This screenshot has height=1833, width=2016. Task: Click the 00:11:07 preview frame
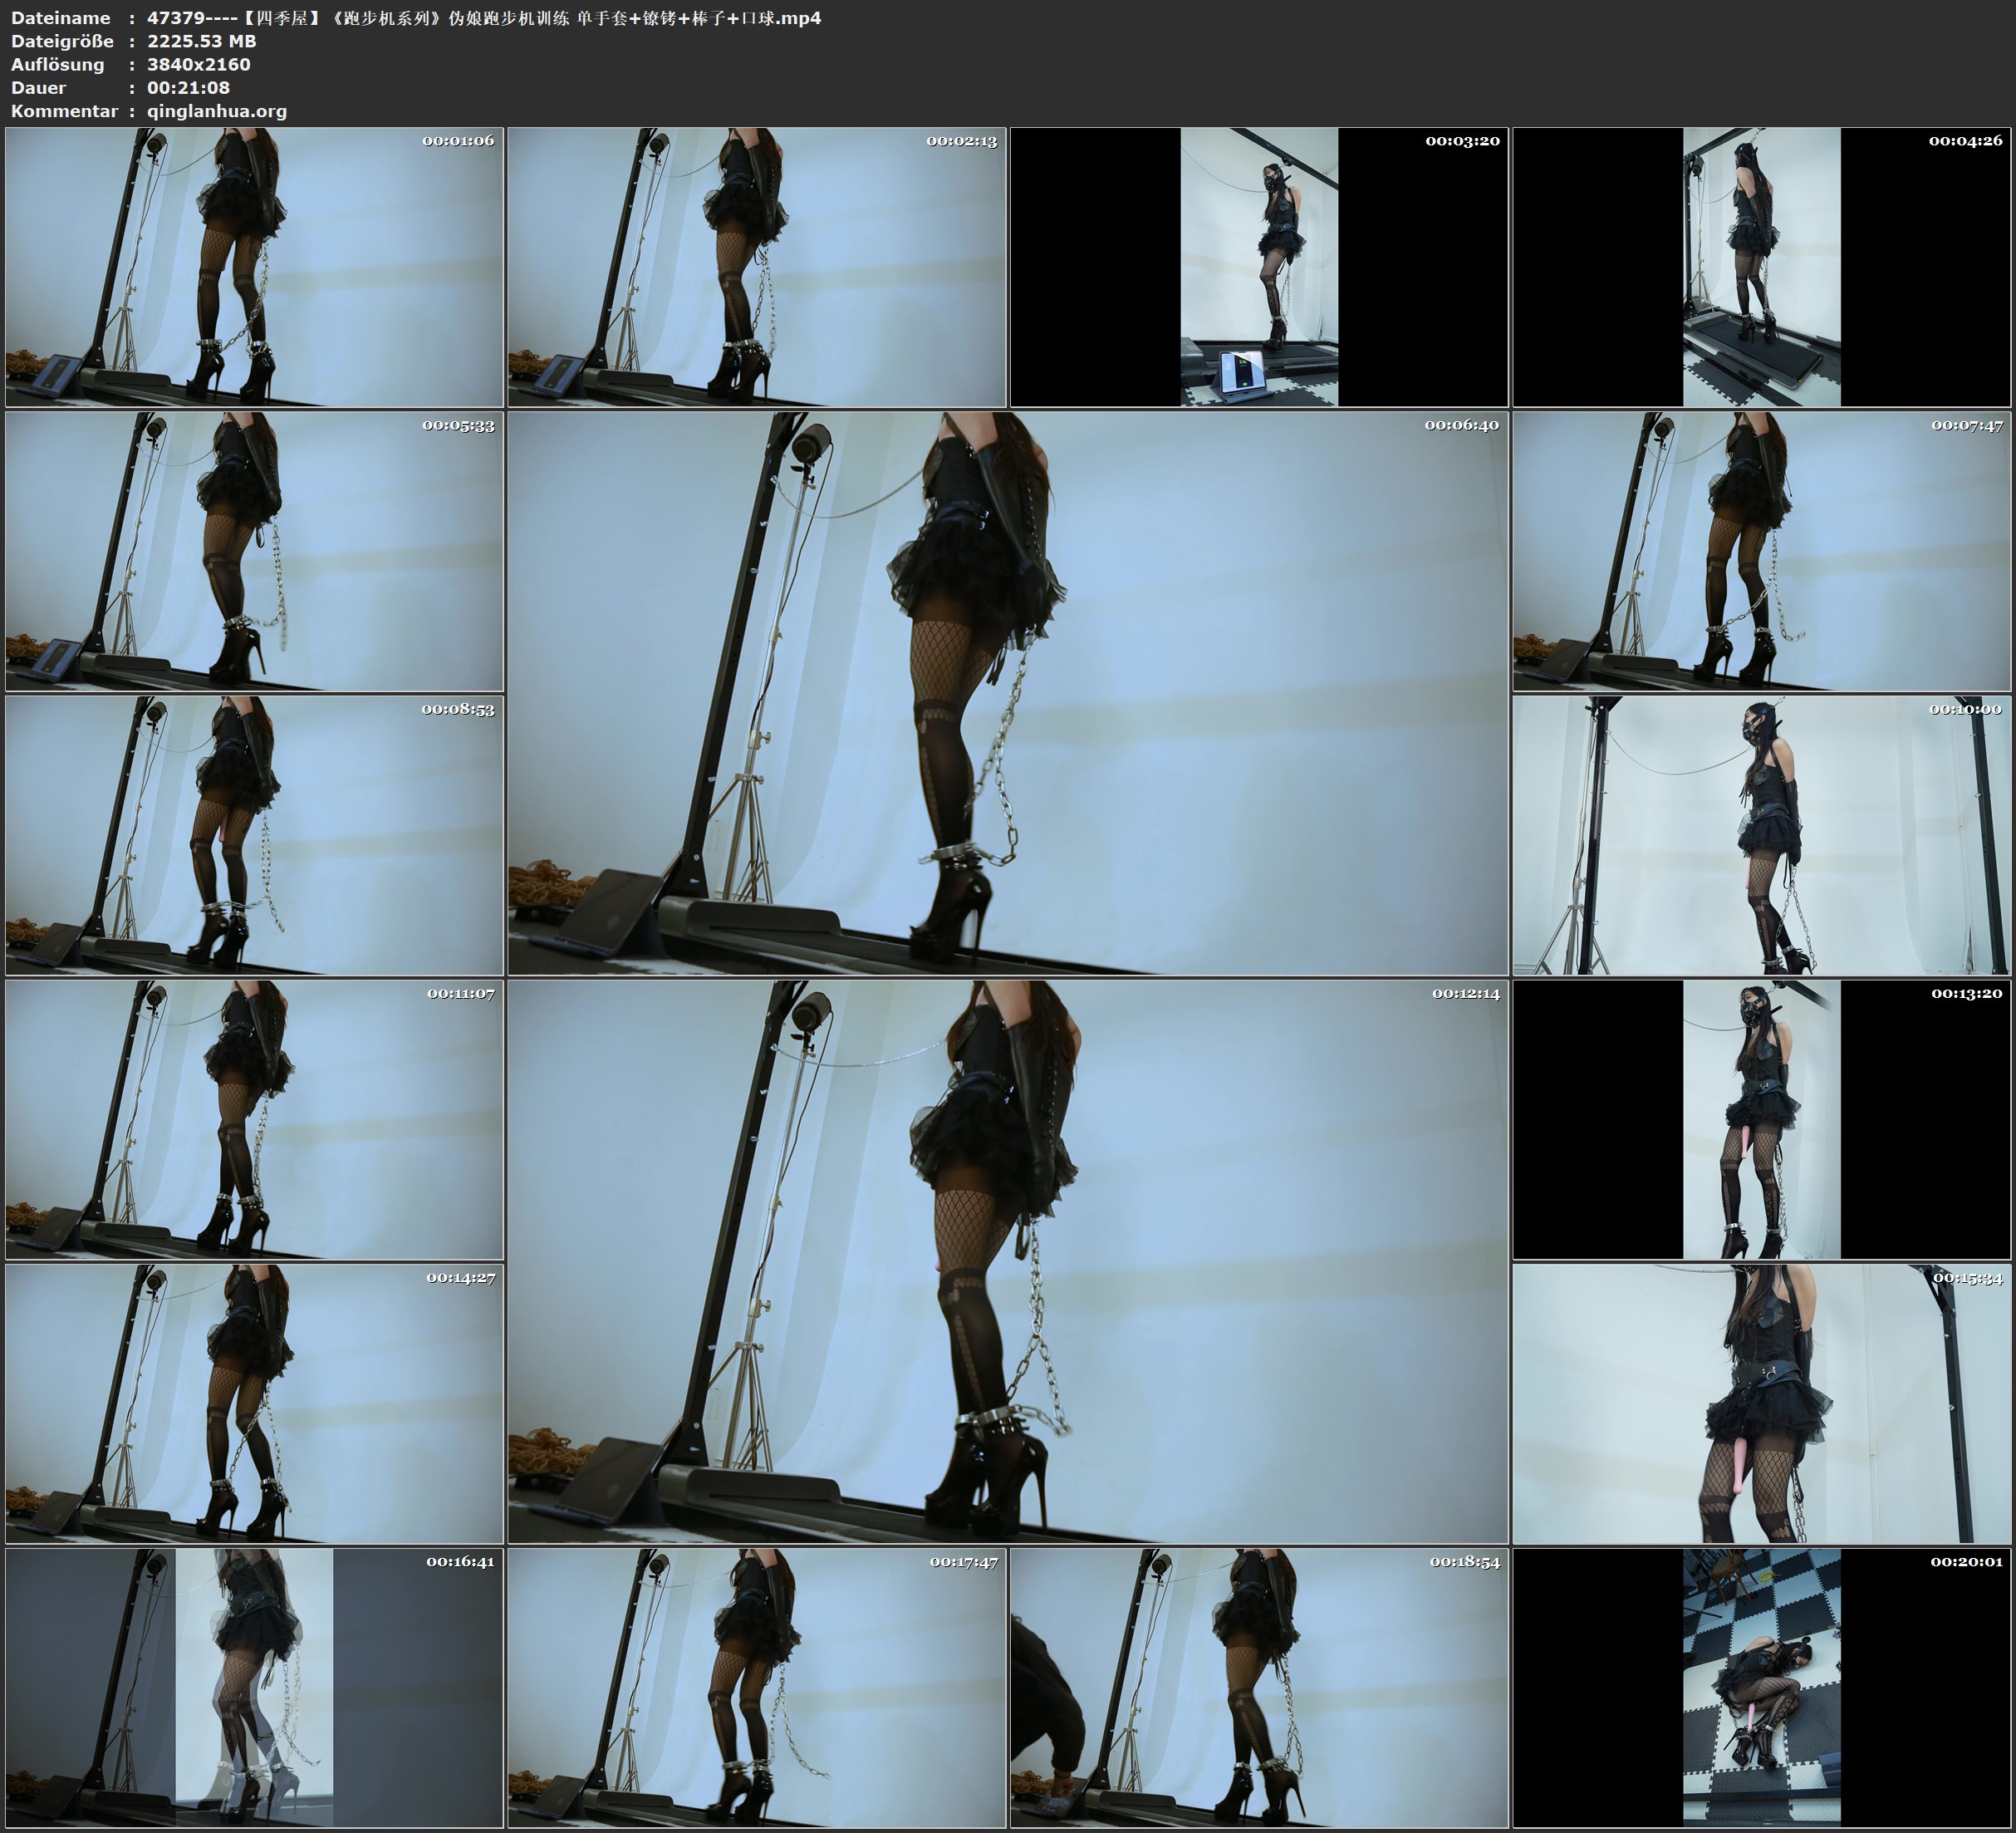coord(254,1118)
